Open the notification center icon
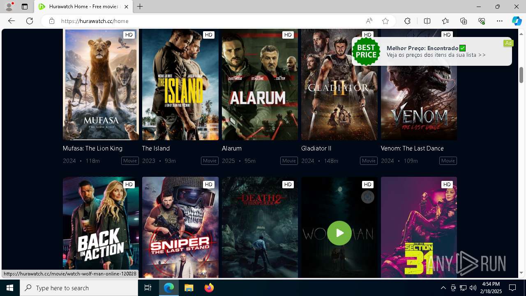This screenshot has width=526, height=296. 512,288
